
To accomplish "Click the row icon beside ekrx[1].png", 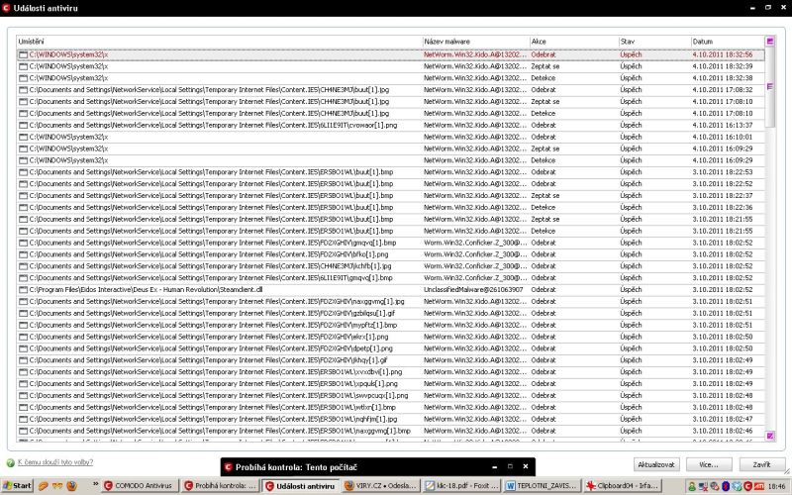I will pyautogui.click(x=23, y=337).
